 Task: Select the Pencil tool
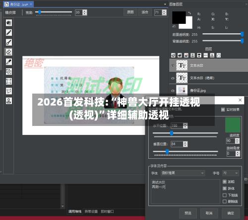9,32
